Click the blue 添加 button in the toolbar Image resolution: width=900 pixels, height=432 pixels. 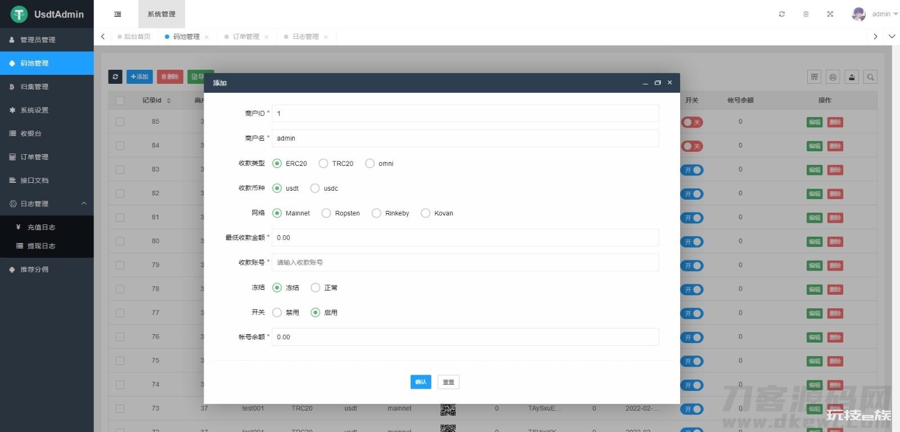point(139,76)
